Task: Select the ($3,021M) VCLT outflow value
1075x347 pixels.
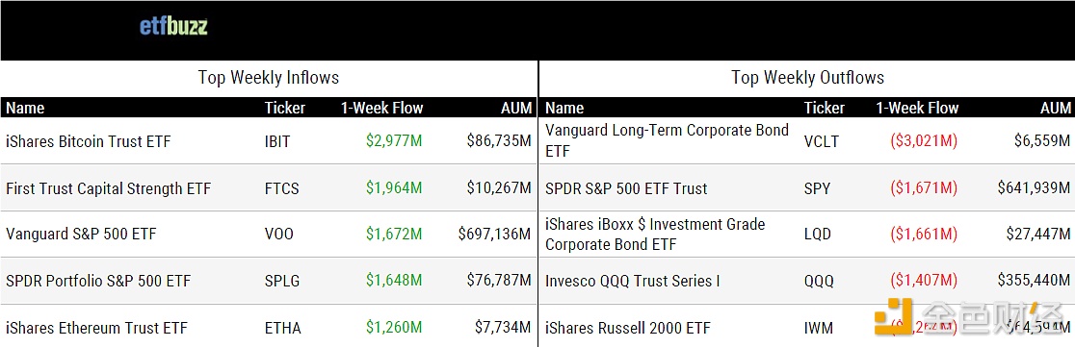Action: click(x=924, y=141)
